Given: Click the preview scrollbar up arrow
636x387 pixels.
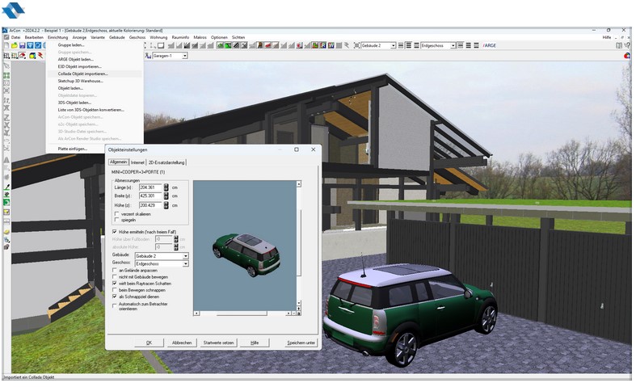Looking at the screenshot, I should tap(299, 184).
